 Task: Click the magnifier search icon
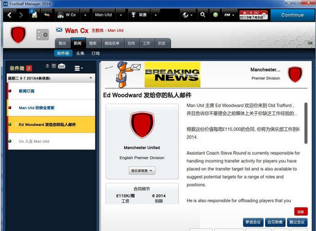pos(202,15)
